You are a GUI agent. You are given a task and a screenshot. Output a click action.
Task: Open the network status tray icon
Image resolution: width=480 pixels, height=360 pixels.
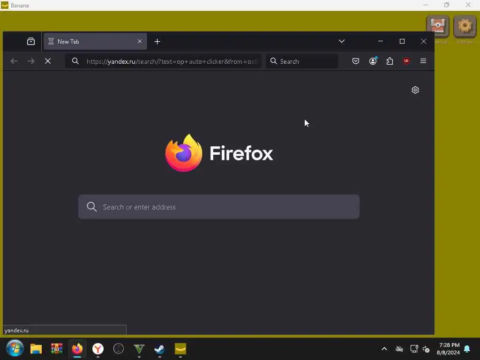click(x=414, y=349)
